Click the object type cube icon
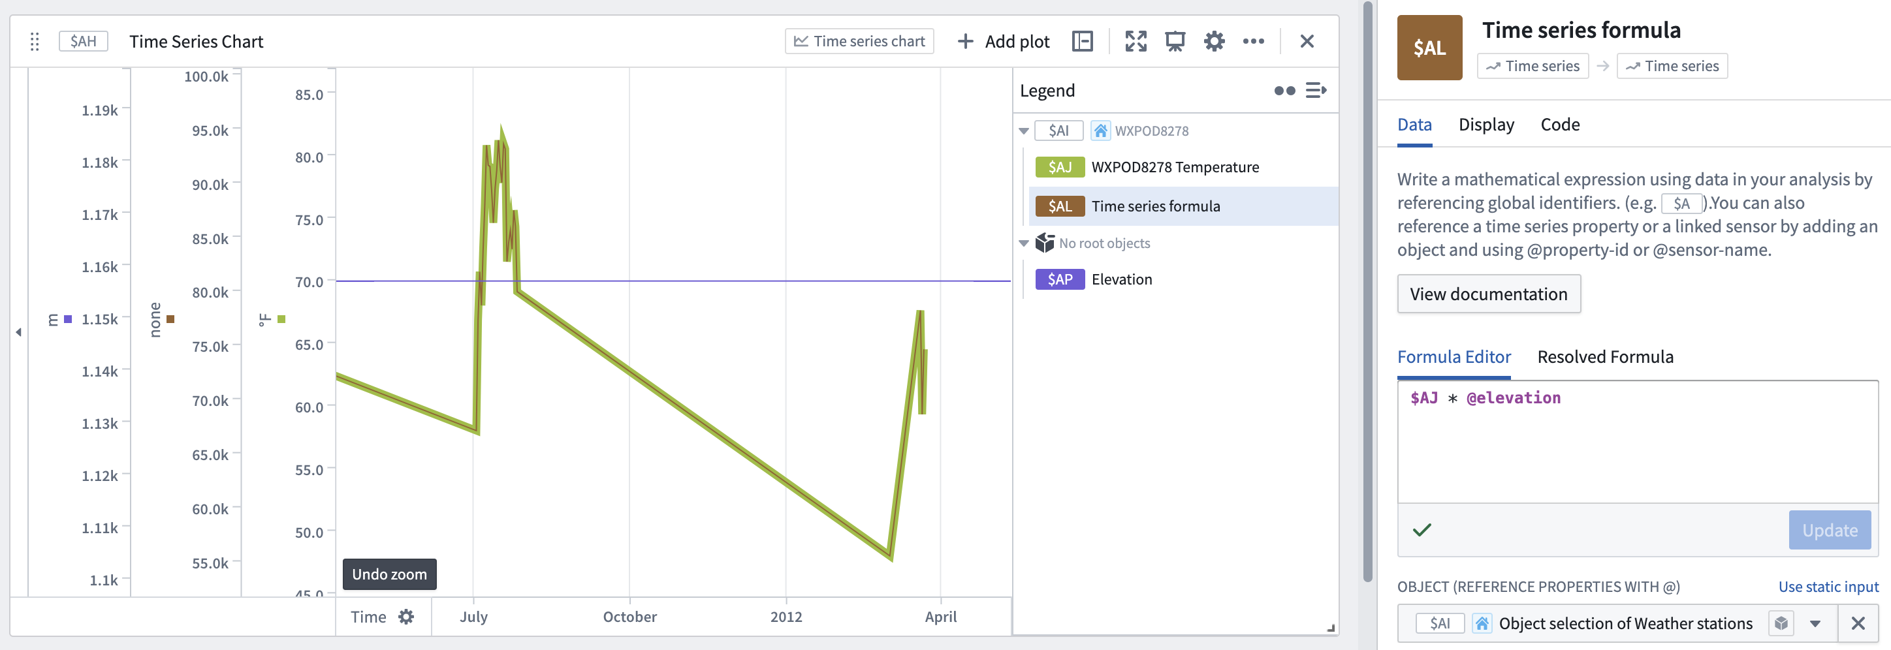This screenshot has height=650, width=1891. point(1781,624)
